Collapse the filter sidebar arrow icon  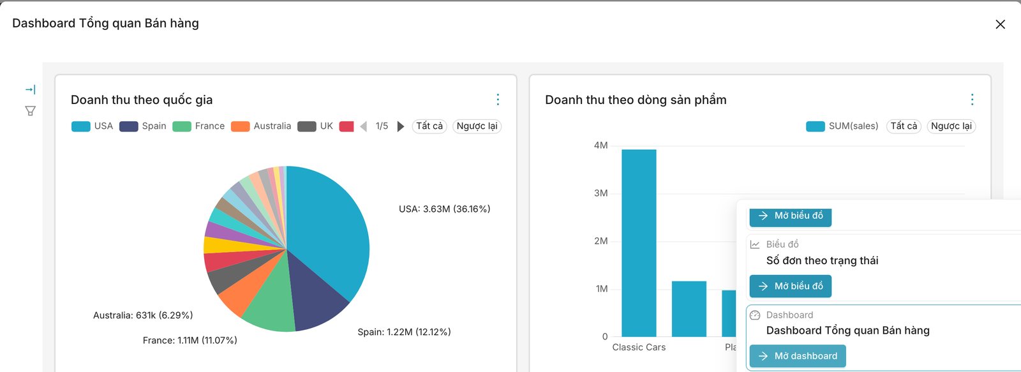click(30, 89)
